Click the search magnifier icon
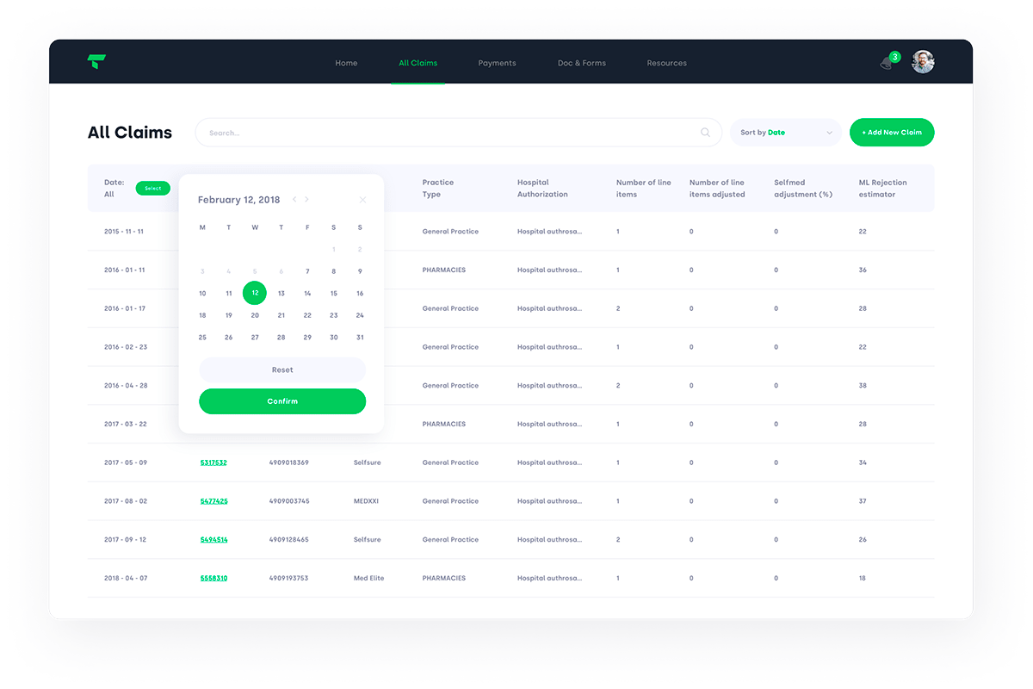Image resolution: width=1033 pixels, height=689 pixels. coord(706,133)
